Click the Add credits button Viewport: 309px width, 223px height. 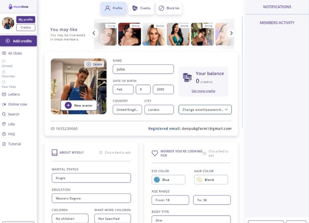[18, 41]
